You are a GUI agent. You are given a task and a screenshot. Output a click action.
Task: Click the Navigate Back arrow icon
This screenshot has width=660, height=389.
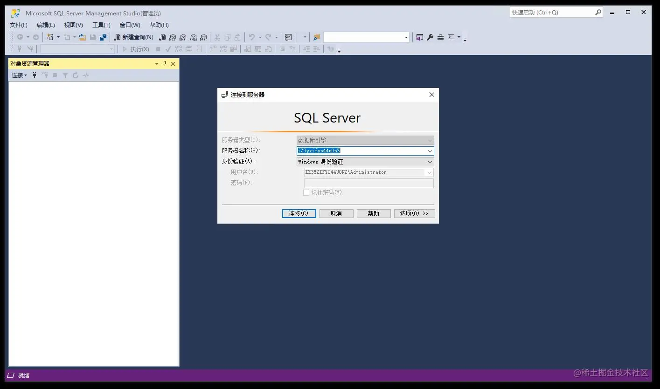point(20,37)
